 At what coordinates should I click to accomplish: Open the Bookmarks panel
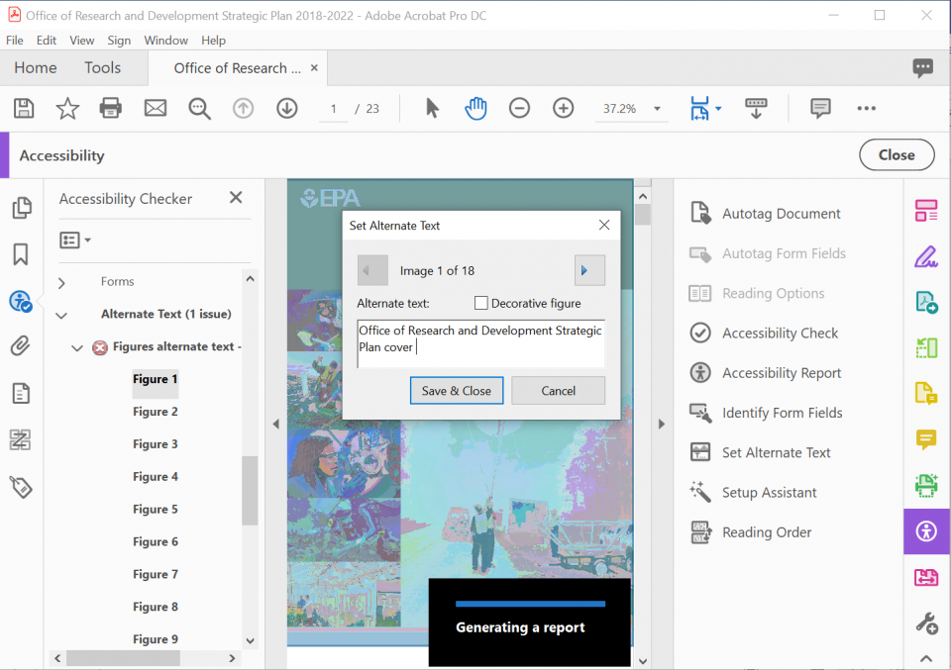click(22, 254)
